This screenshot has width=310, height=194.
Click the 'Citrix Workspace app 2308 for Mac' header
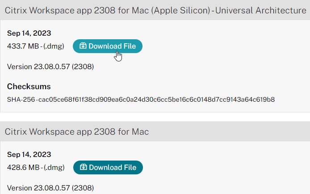77,132
